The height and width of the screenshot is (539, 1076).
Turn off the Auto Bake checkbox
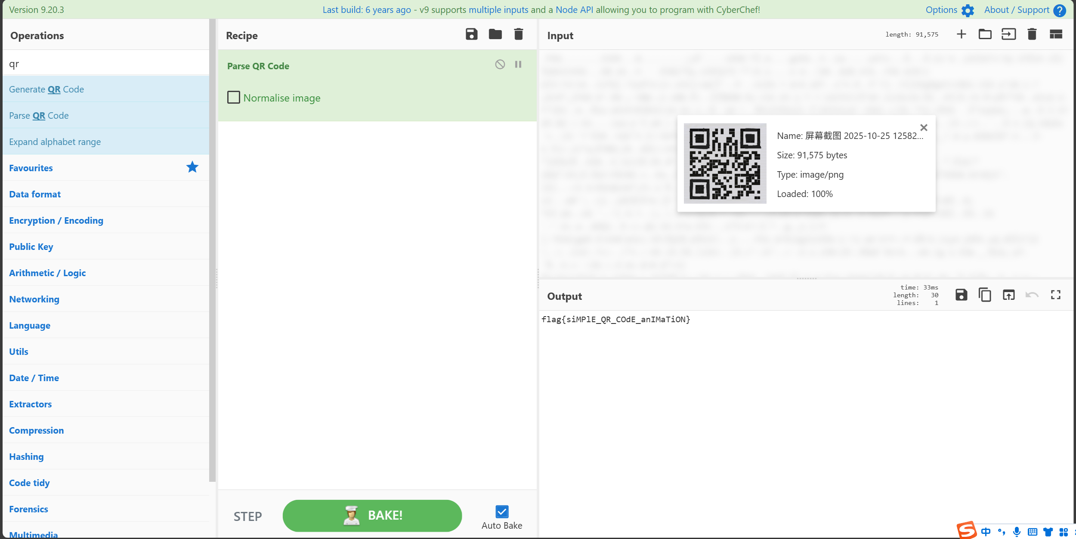click(x=502, y=512)
